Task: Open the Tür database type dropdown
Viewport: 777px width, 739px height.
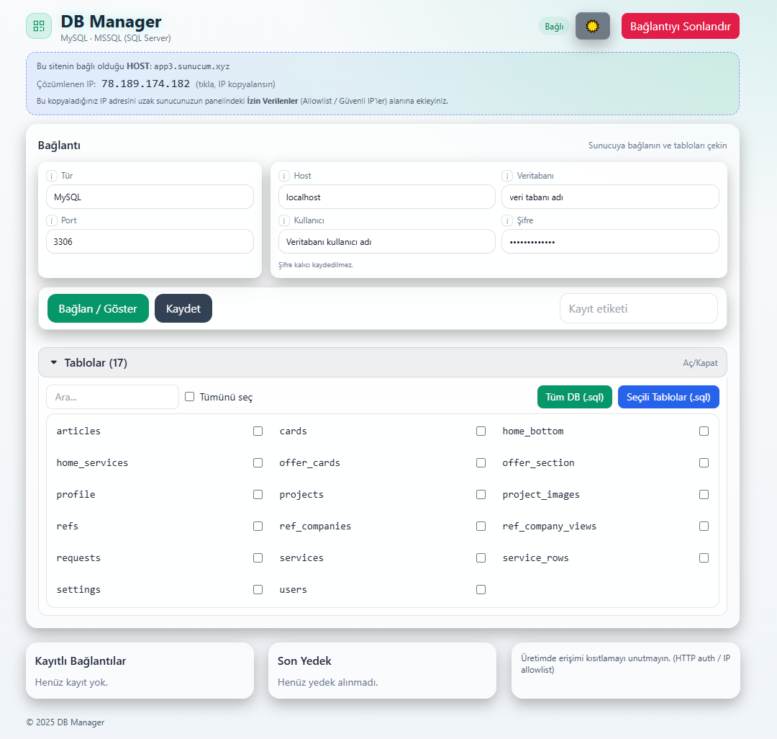Action: click(150, 197)
